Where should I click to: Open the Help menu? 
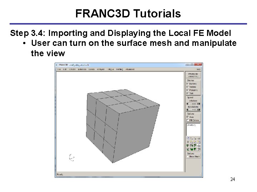(x=198, y=69)
